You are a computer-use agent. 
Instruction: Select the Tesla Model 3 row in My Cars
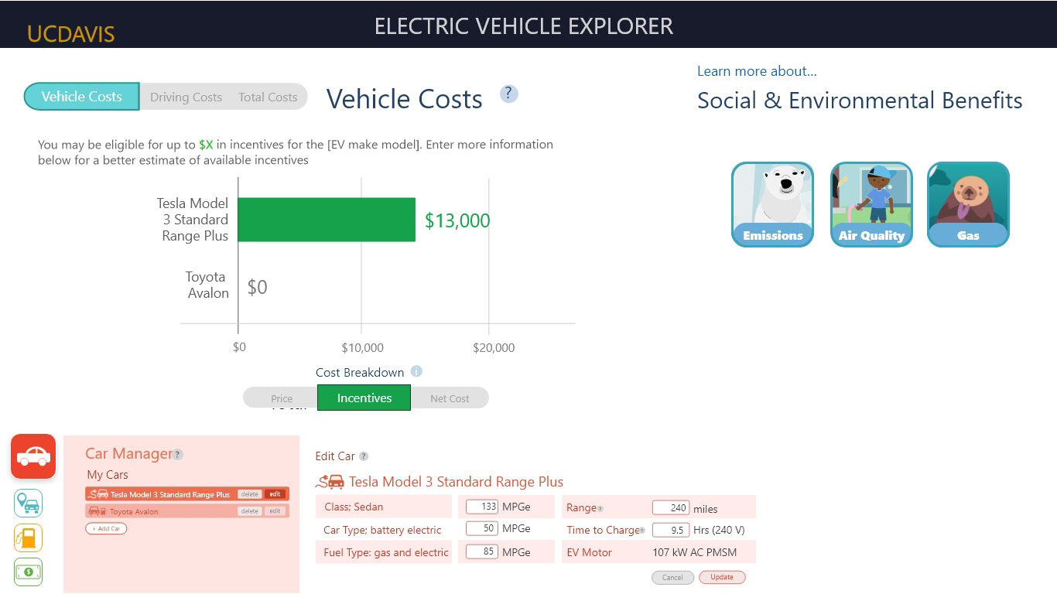tap(187, 494)
